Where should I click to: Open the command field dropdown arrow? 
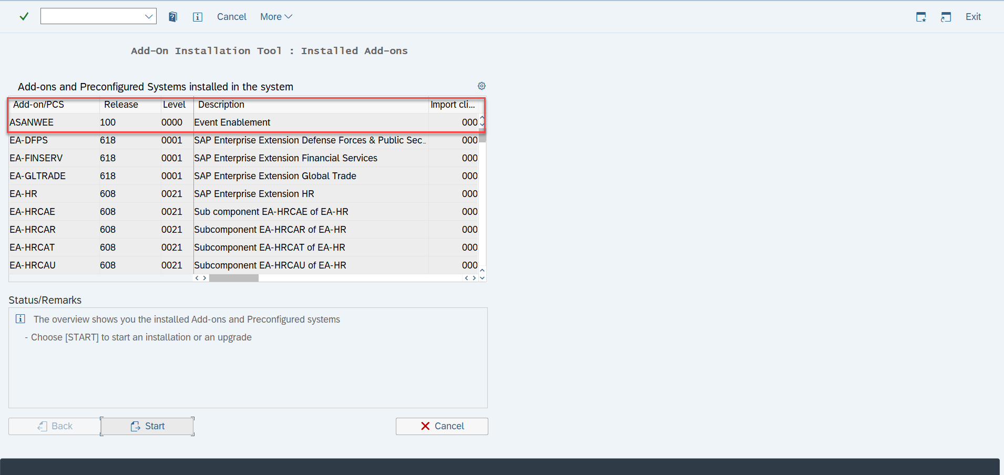(149, 17)
